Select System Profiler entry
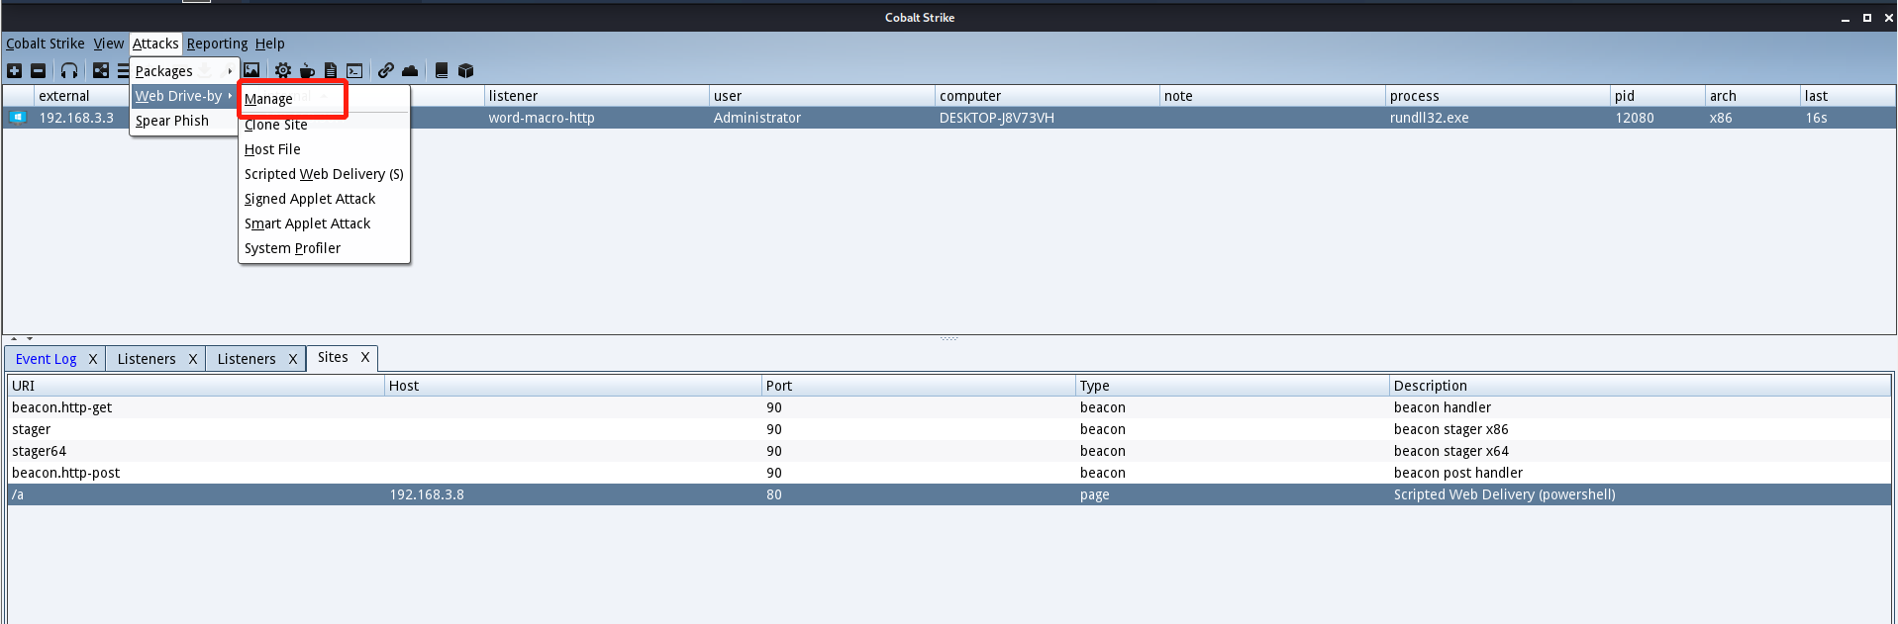Screen dimensions: 1898x624 325,248
